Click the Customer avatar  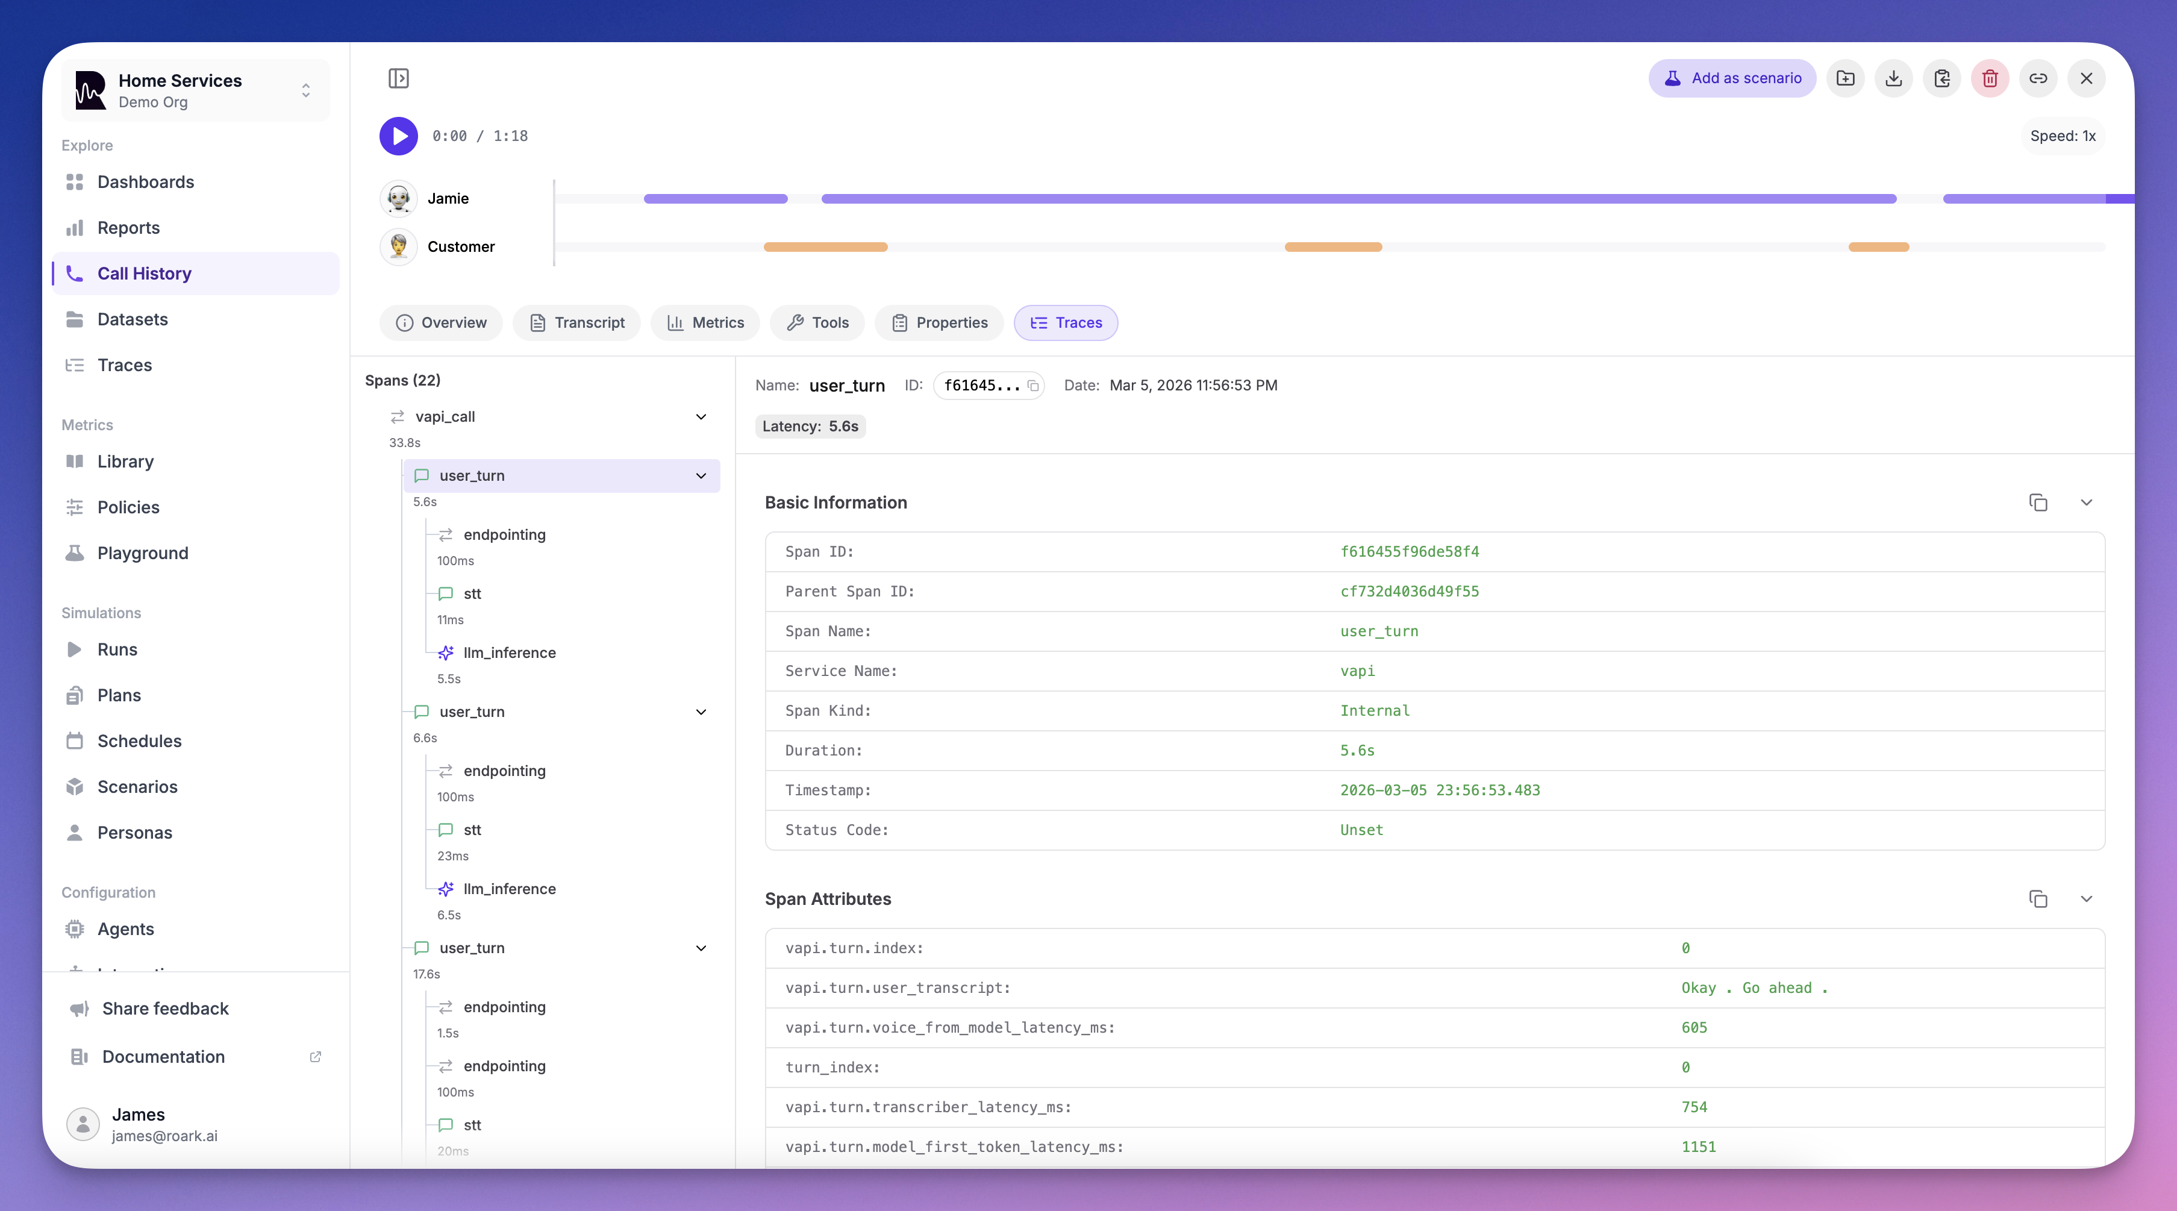(x=398, y=247)
